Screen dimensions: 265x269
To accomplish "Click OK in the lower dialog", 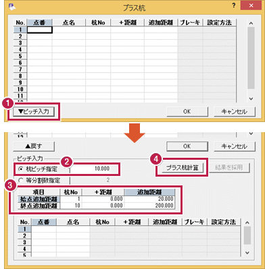I will (x=187, y=146).
